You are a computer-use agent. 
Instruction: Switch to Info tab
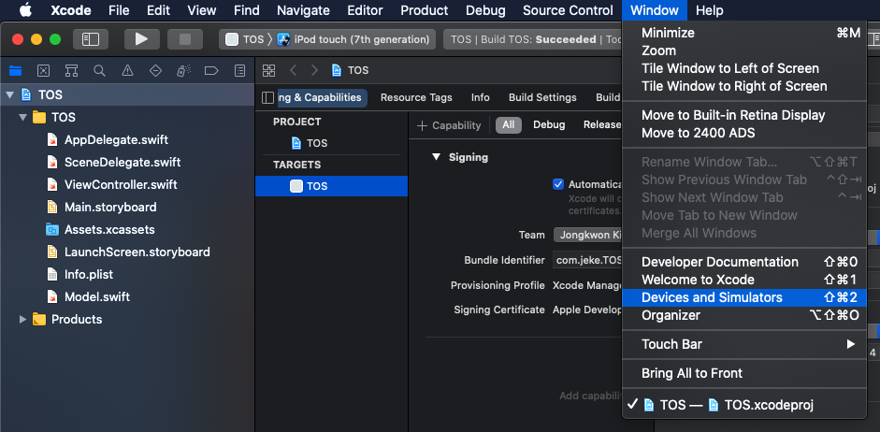tap(480, 97)
